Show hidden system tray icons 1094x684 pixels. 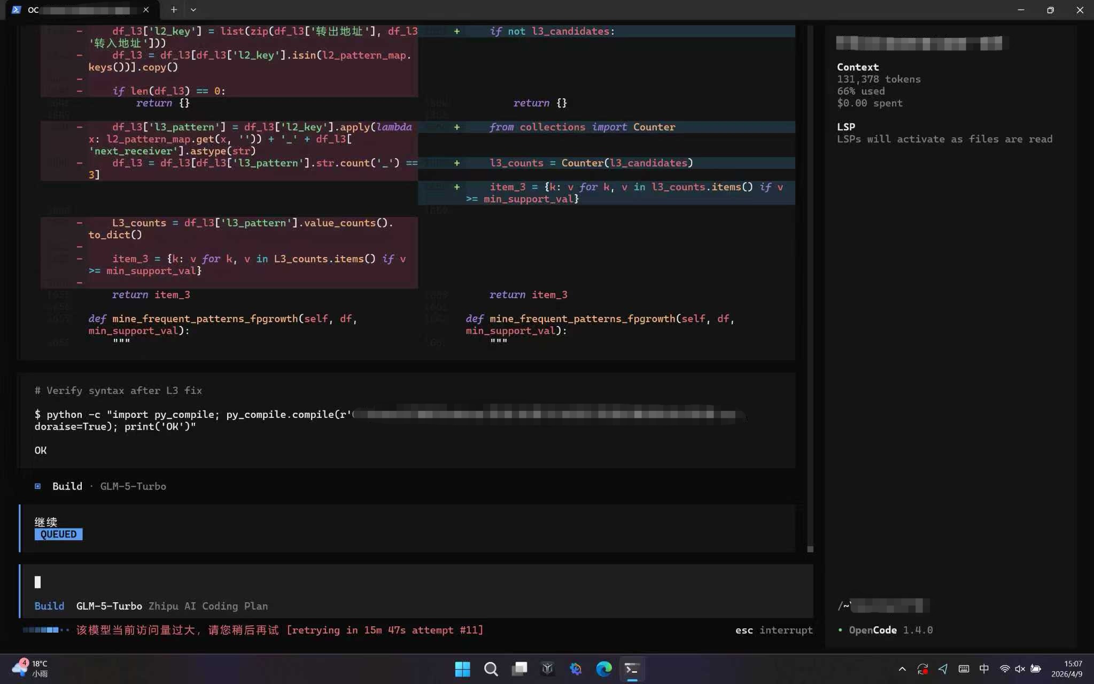point(902,669)
